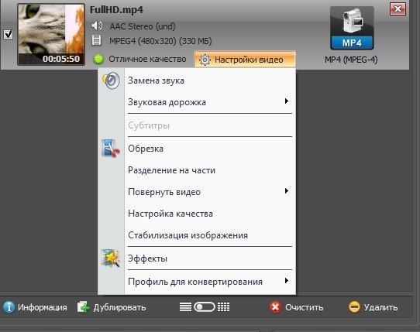The image size is (420, 332).
Task: Click the MP4 camcorder format icon
Action: pos(352,29)
